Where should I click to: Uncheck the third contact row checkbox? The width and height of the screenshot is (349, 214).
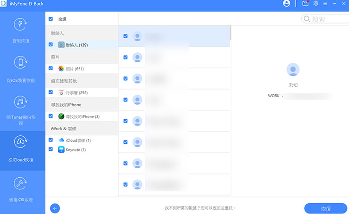tap(125, 79)
